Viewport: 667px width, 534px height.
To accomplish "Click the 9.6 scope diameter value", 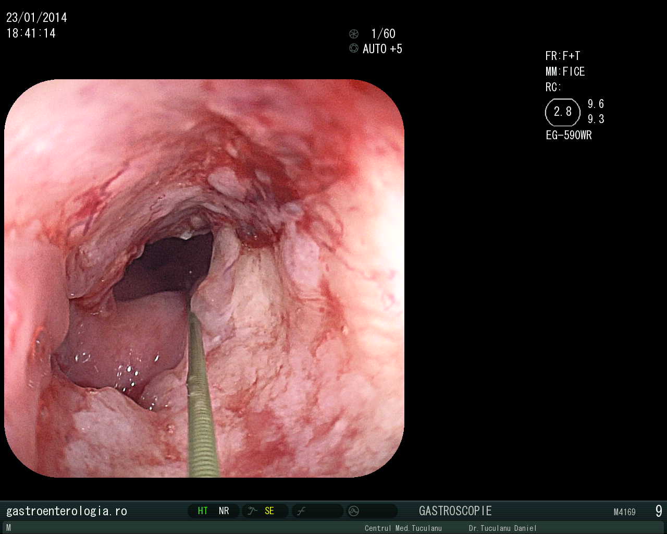I will coord(596,104).
